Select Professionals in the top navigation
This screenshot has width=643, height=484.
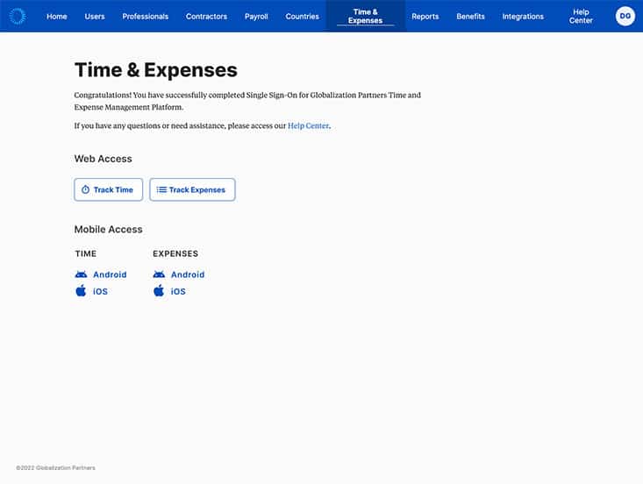point(145,17)
